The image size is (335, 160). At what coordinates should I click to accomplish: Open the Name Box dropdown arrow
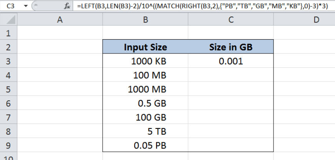coord(26,6)
